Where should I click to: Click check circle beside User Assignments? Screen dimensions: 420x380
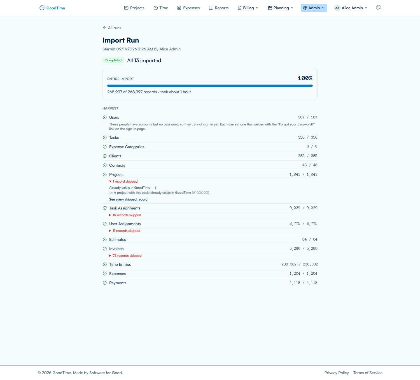tap(105, 224)
